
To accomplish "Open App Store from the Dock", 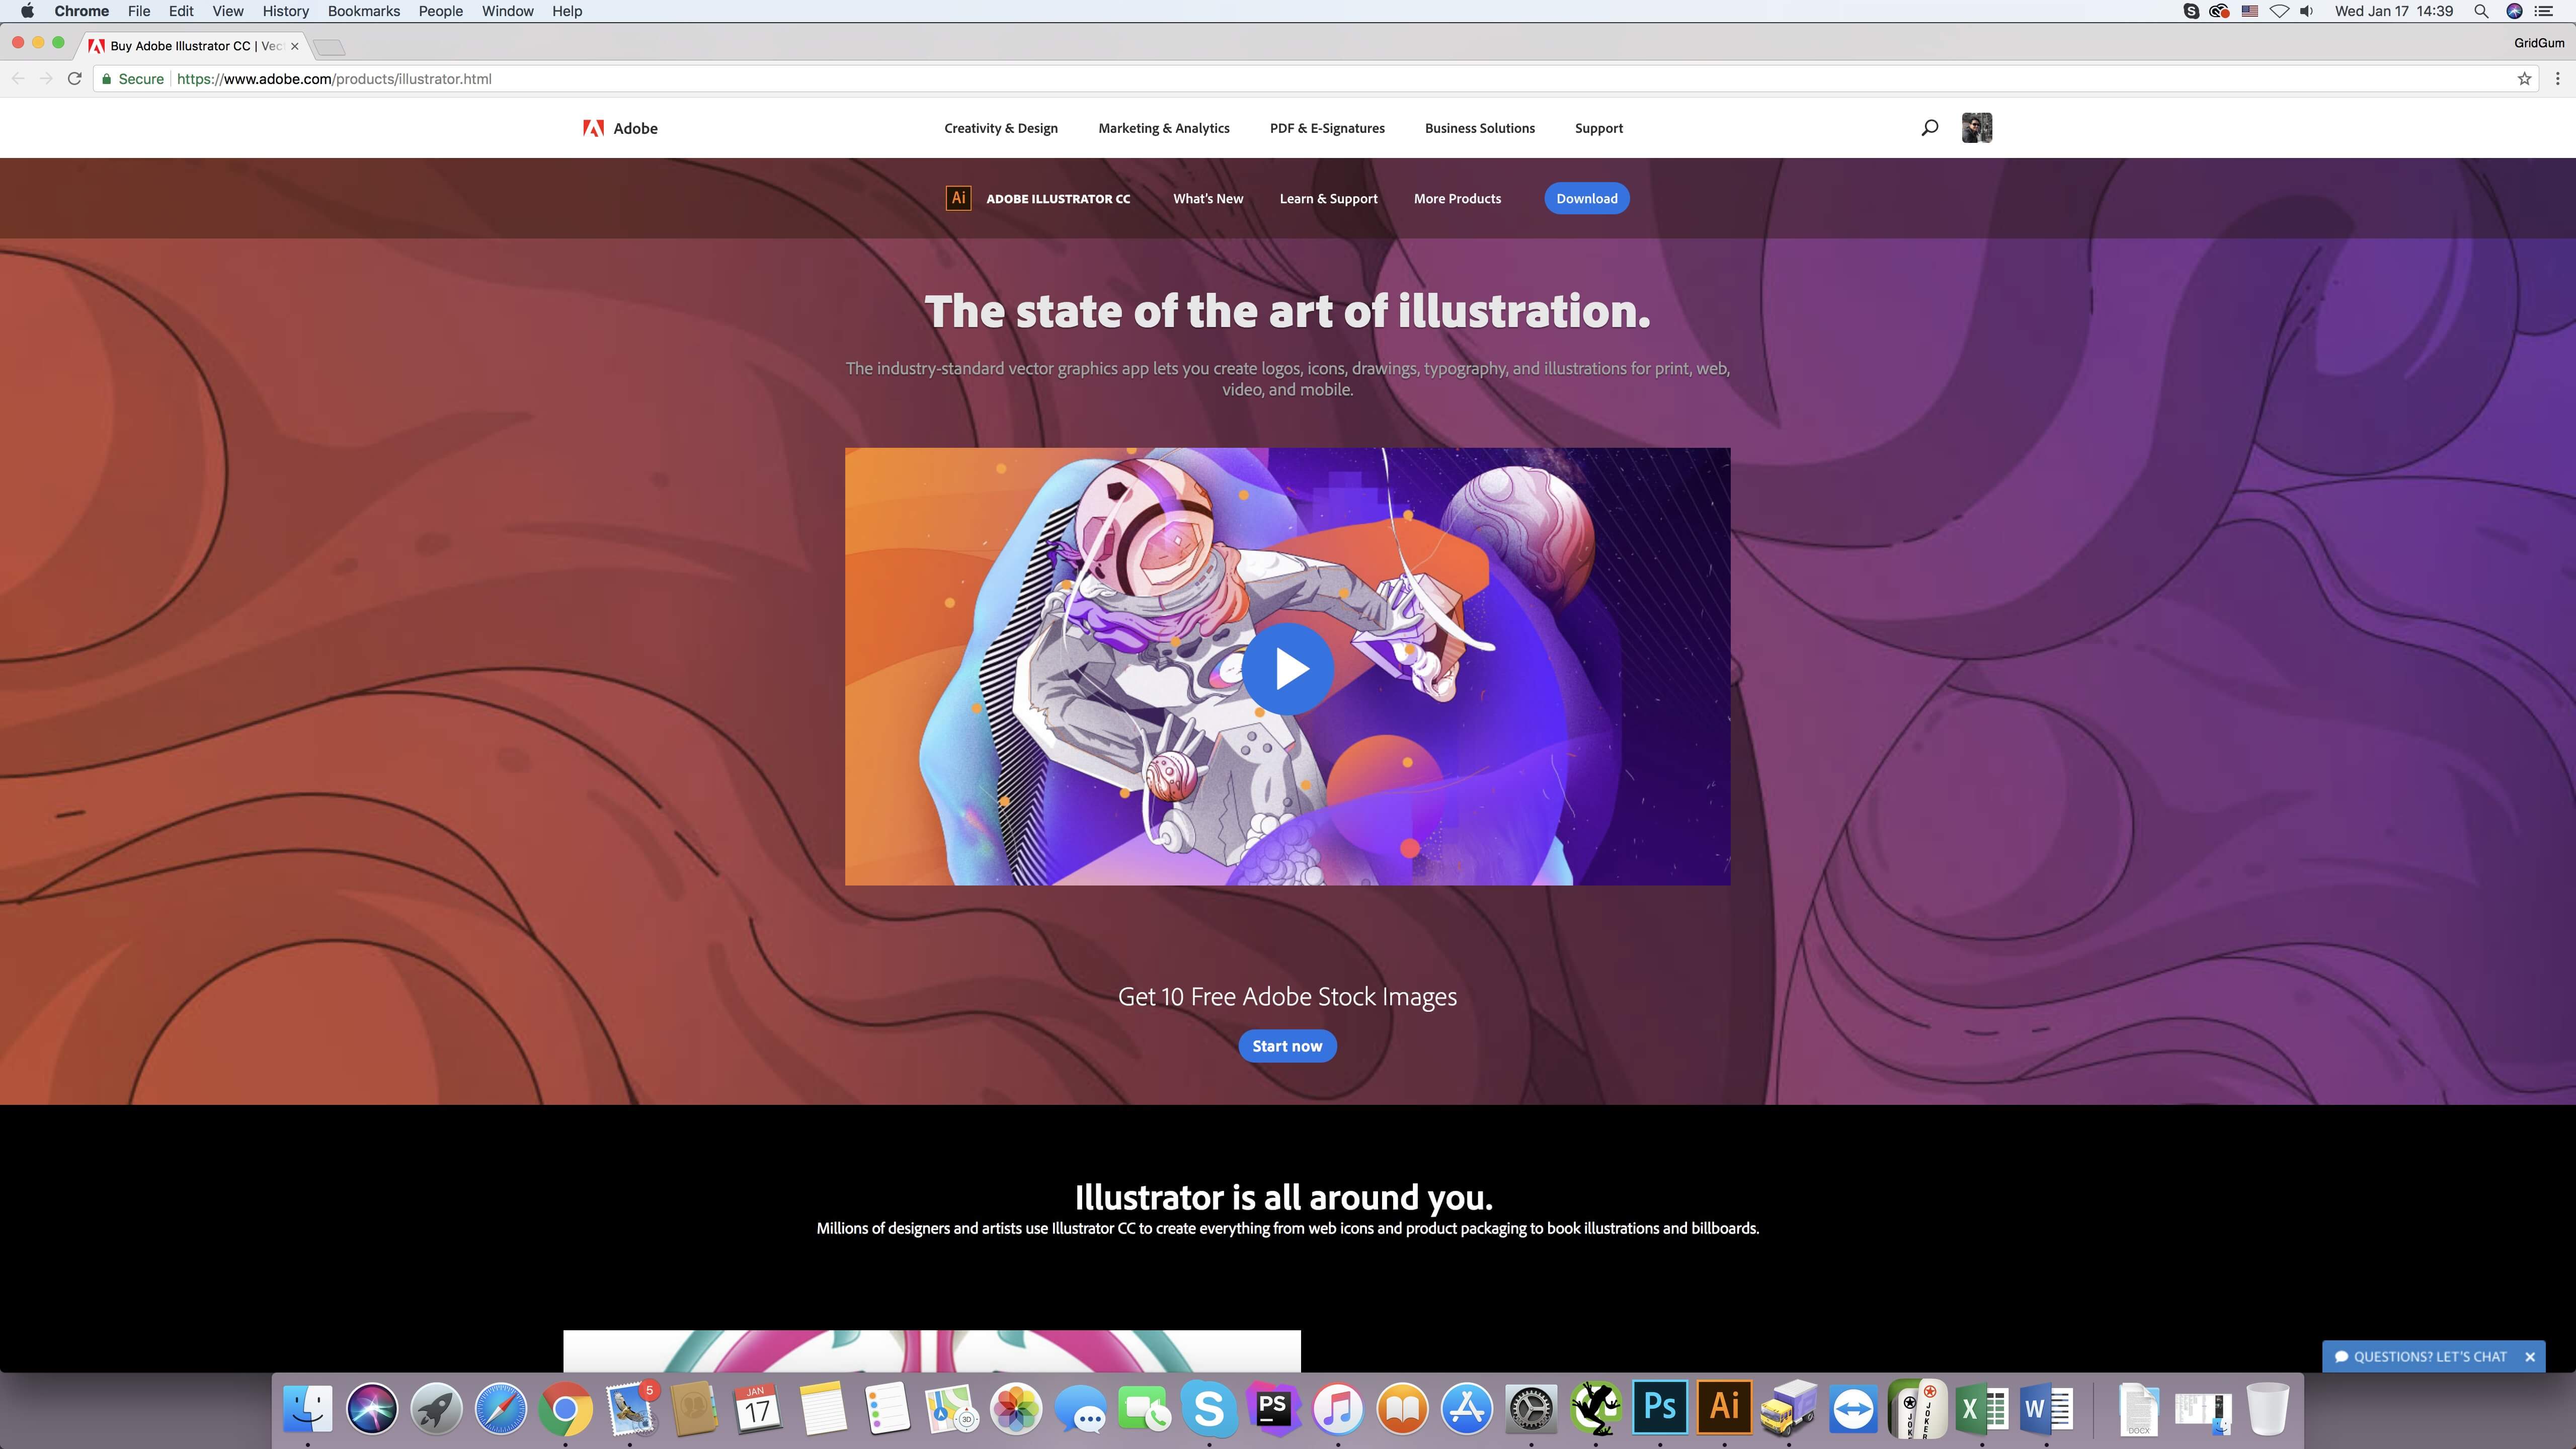I will coord(1467,1408).
